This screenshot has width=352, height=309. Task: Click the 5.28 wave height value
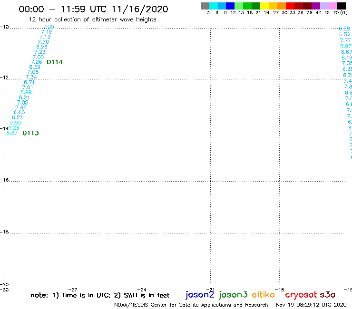tap(14, 128)
